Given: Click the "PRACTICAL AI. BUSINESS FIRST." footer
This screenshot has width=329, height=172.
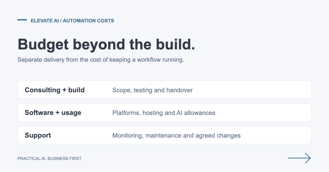Looking at the screenshot, I should click(50, 158).
